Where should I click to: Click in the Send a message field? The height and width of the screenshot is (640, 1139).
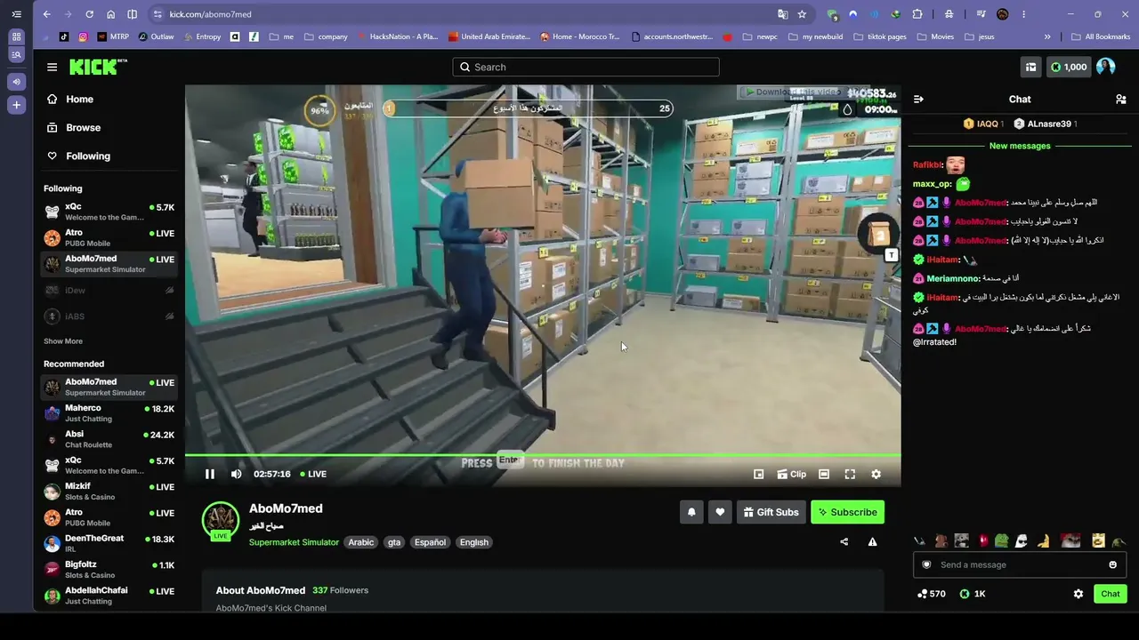(1020, 565)
